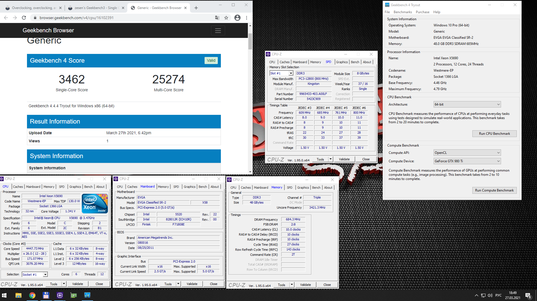Open the notification center with 8 alerts

(x=528, y=296)
